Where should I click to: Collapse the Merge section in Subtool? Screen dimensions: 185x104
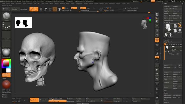point(166,93)
